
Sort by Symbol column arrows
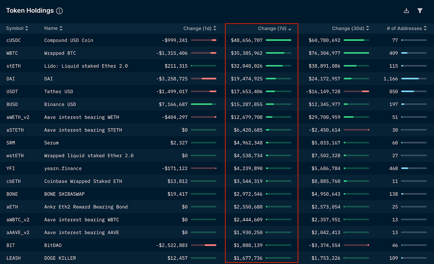27,28
